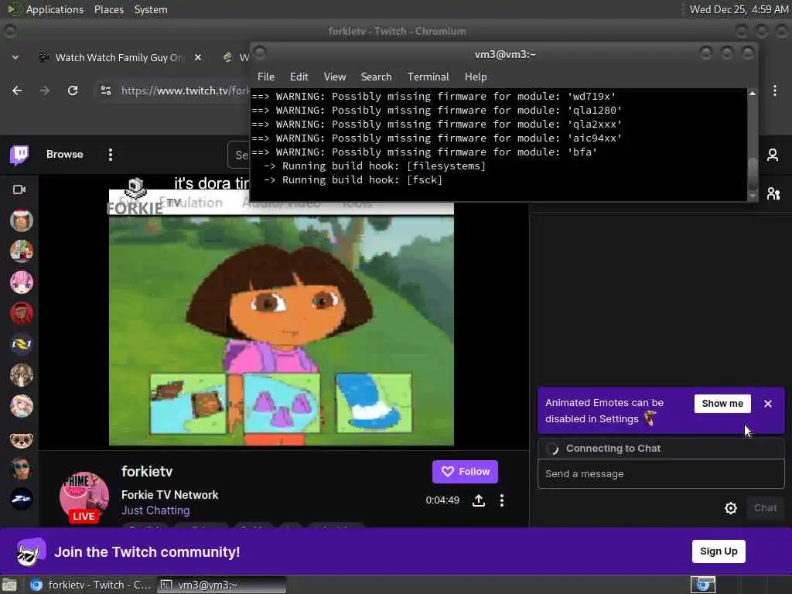Open sidebar channel with yellow lightning logo avatar

(x=21, y=344)
